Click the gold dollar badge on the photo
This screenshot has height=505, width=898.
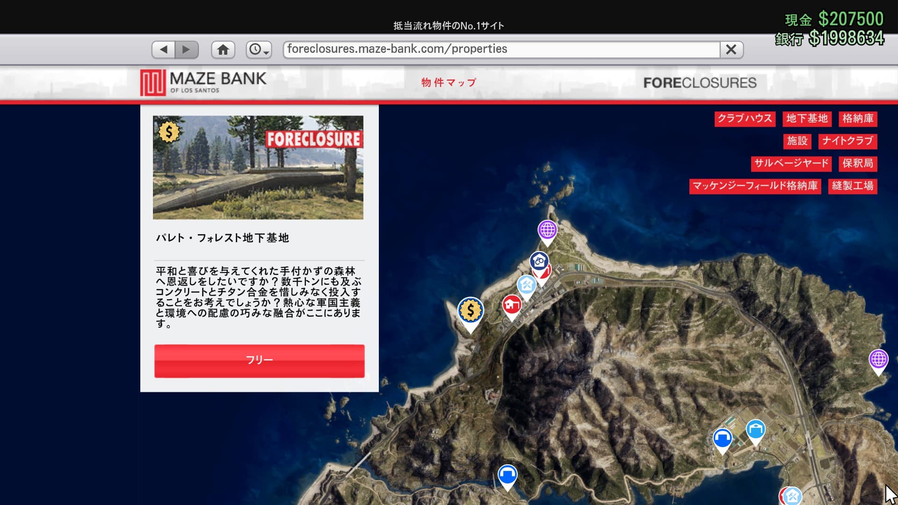click(169, 132)
